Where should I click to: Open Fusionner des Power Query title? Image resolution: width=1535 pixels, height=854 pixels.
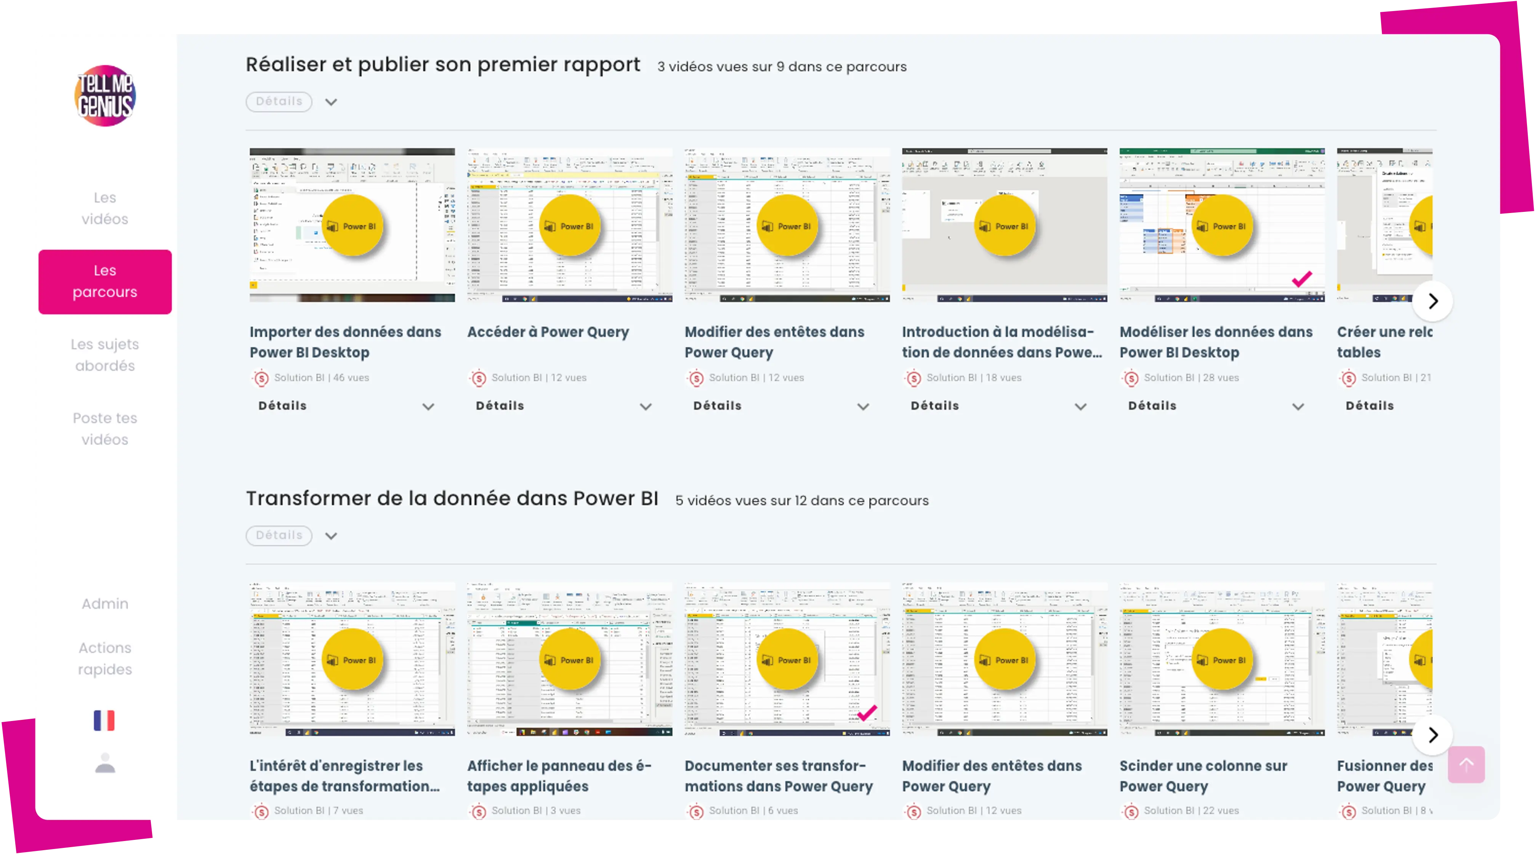click(1385, 776)
